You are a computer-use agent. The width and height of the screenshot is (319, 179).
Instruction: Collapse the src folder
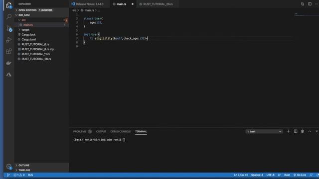click(x=41, y=20)
